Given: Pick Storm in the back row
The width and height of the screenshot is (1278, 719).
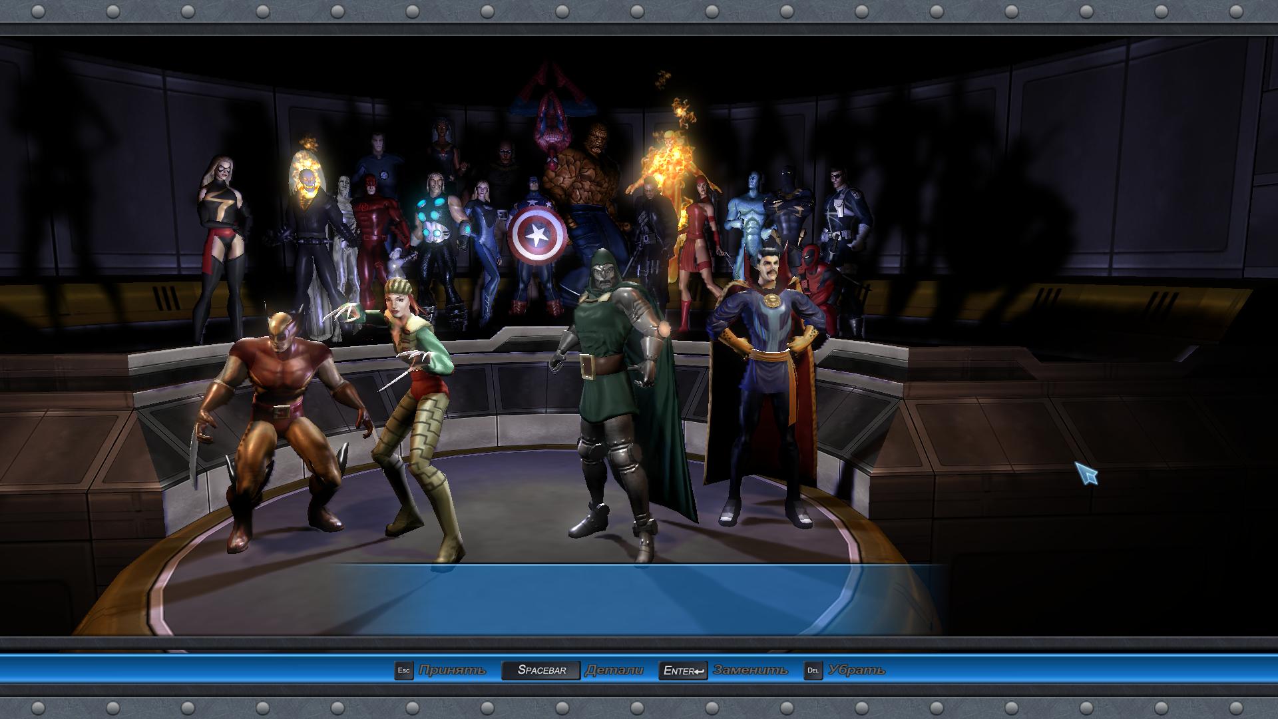Looking at the screenshot, I should (x=442, y=146).
